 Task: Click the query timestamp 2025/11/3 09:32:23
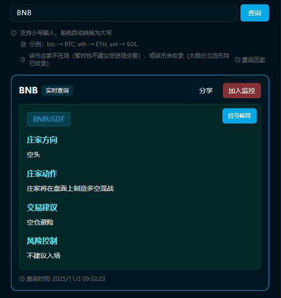point(79,279)
